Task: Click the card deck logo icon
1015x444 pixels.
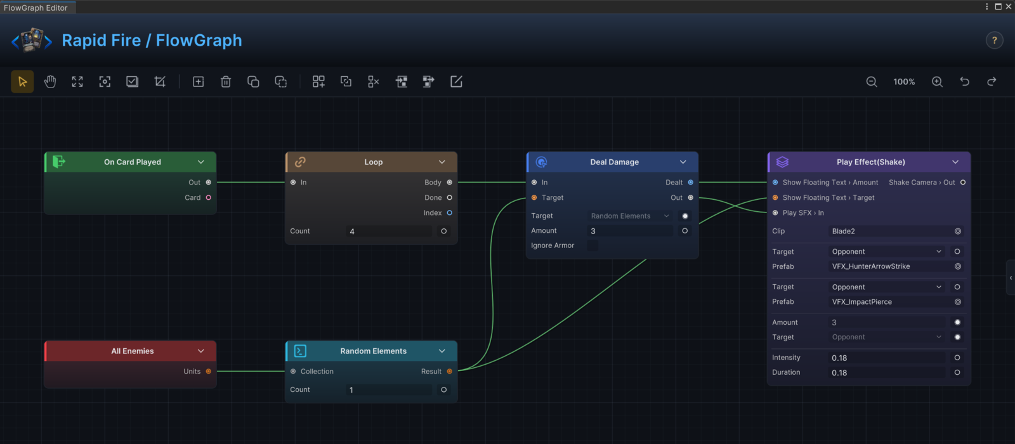Action: tap(32, 40)
